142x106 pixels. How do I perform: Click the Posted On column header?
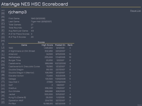pos(60,45)
